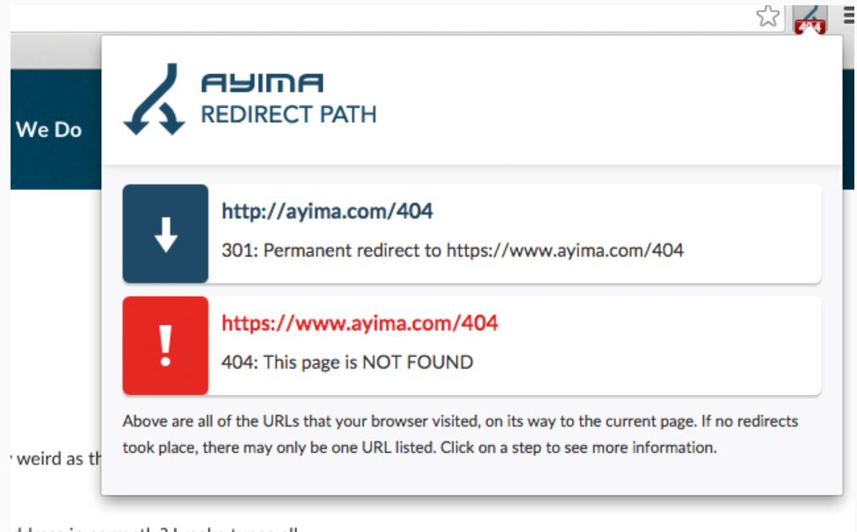Screen dimensions: 857x532
Task: Click the blue down-arrow redirect icon
Action: click(x=165, y=234)
